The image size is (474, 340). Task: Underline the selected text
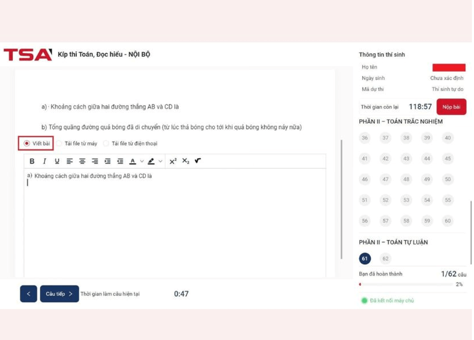(x=57, y=162)
